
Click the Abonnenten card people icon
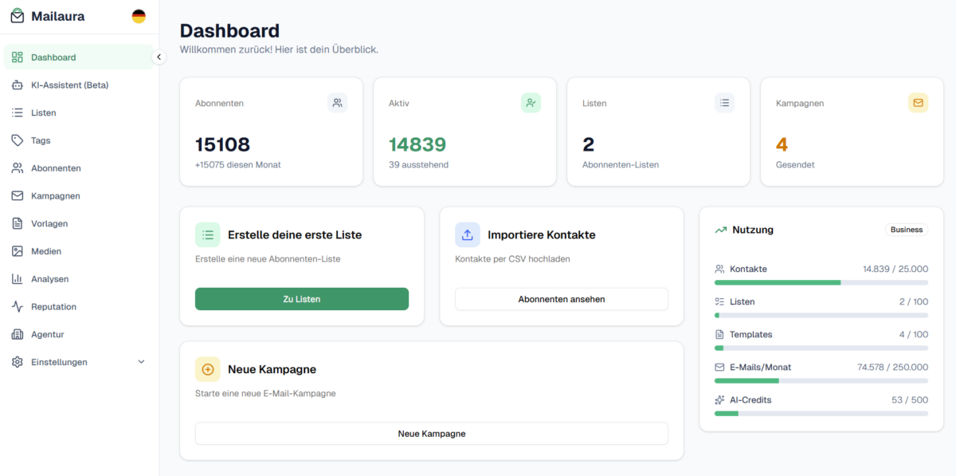[x=337, y=102]
